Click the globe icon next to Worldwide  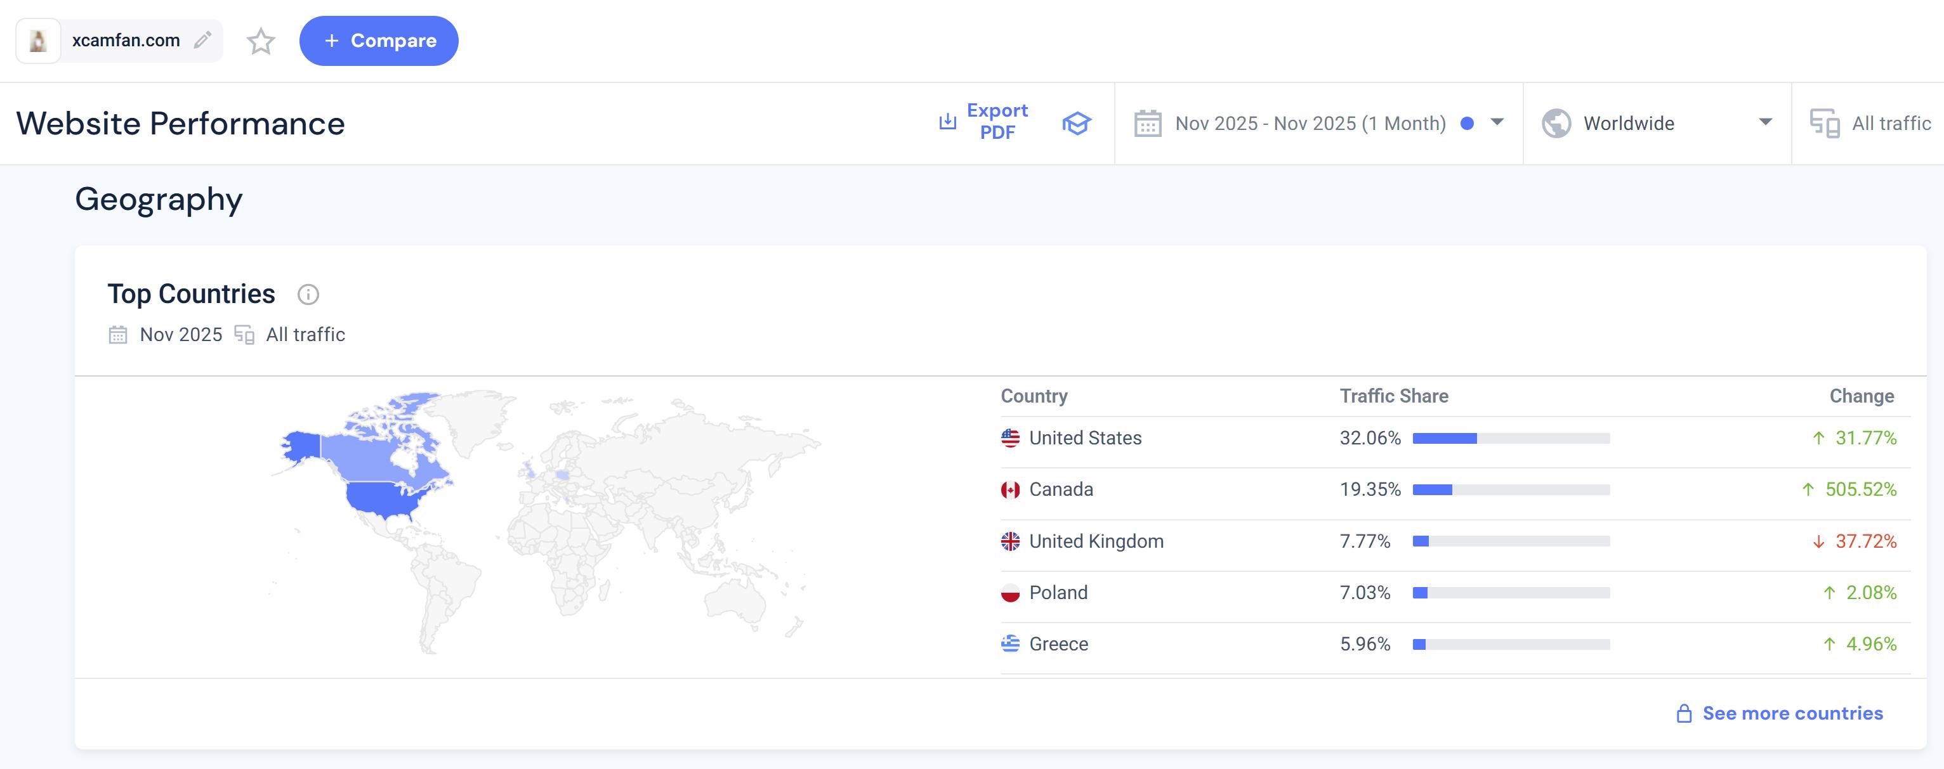(1556, 123)
